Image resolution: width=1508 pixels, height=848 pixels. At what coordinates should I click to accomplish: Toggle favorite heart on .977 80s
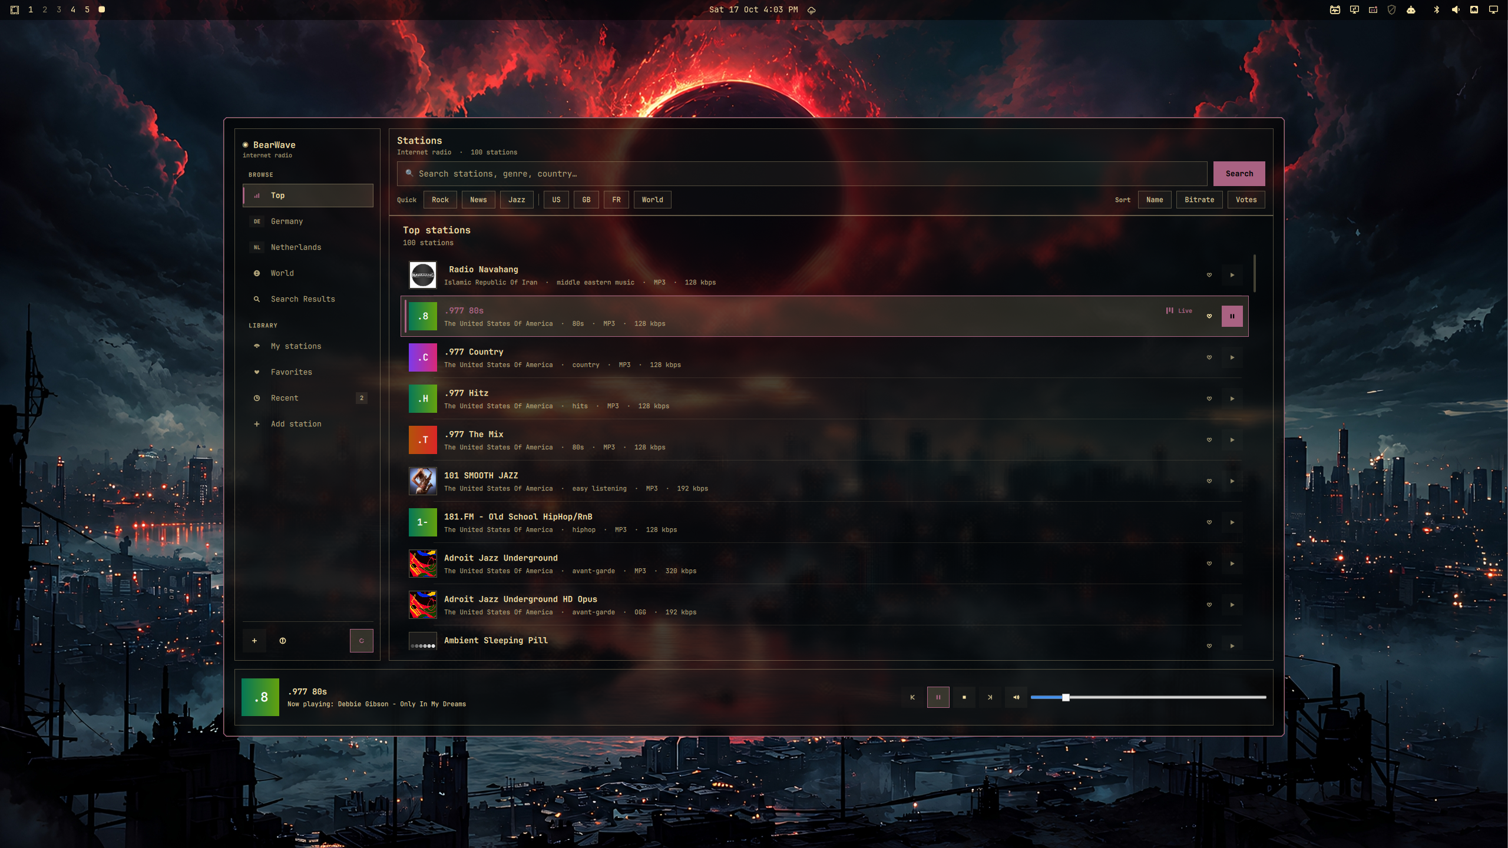1209,316
